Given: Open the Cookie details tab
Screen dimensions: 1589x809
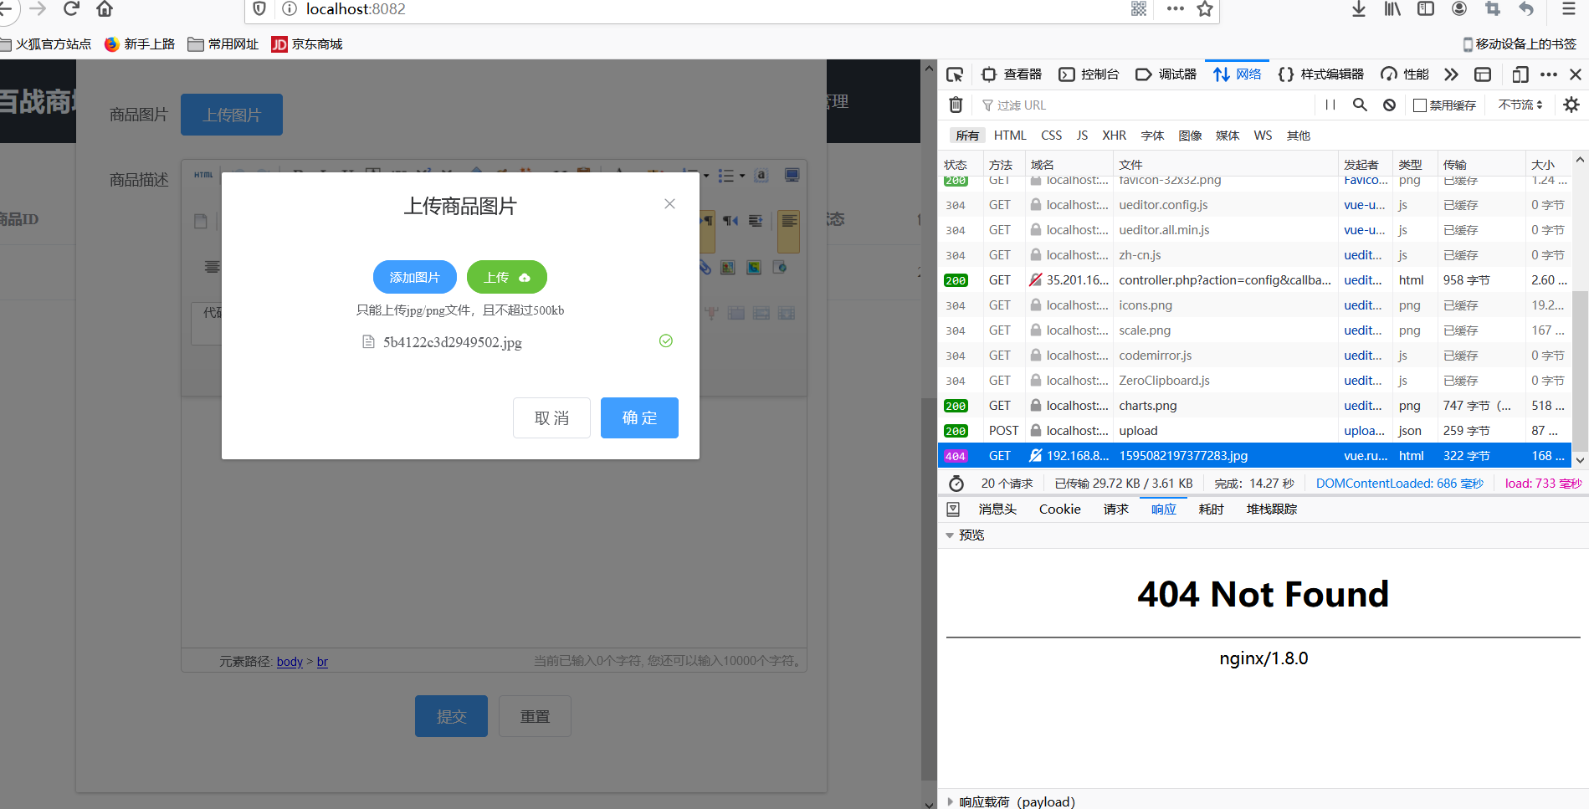Looking at the screenshot, I should point(1059,509).
